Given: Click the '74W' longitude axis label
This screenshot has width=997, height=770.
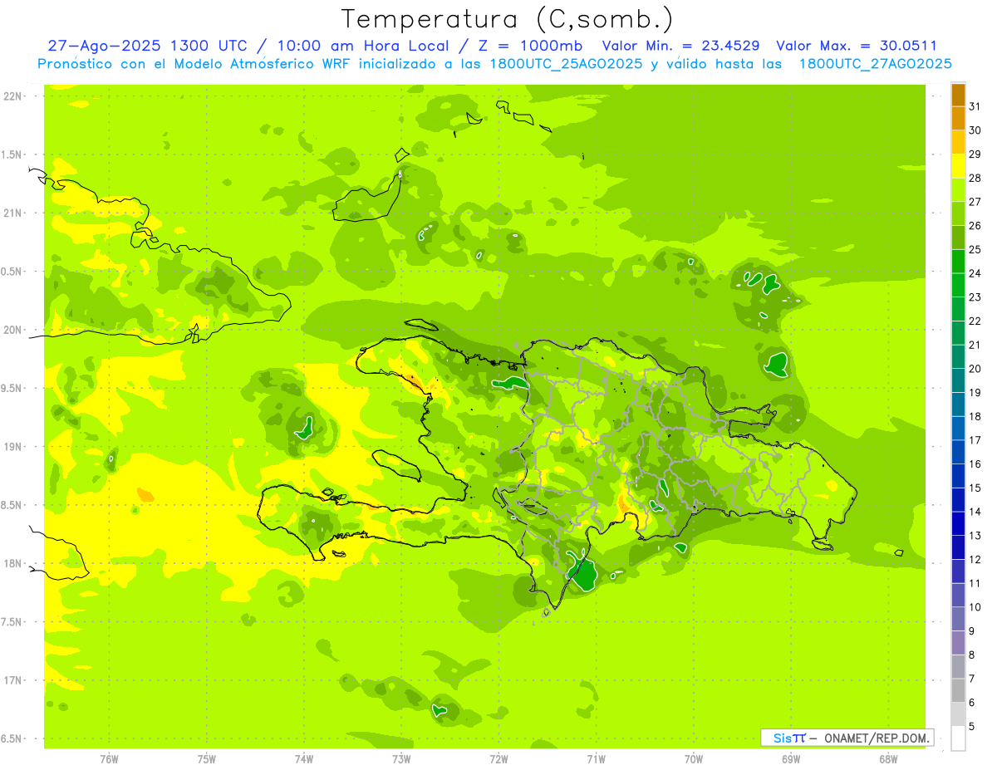Looking at the screenshot, I should pos(304,758).
